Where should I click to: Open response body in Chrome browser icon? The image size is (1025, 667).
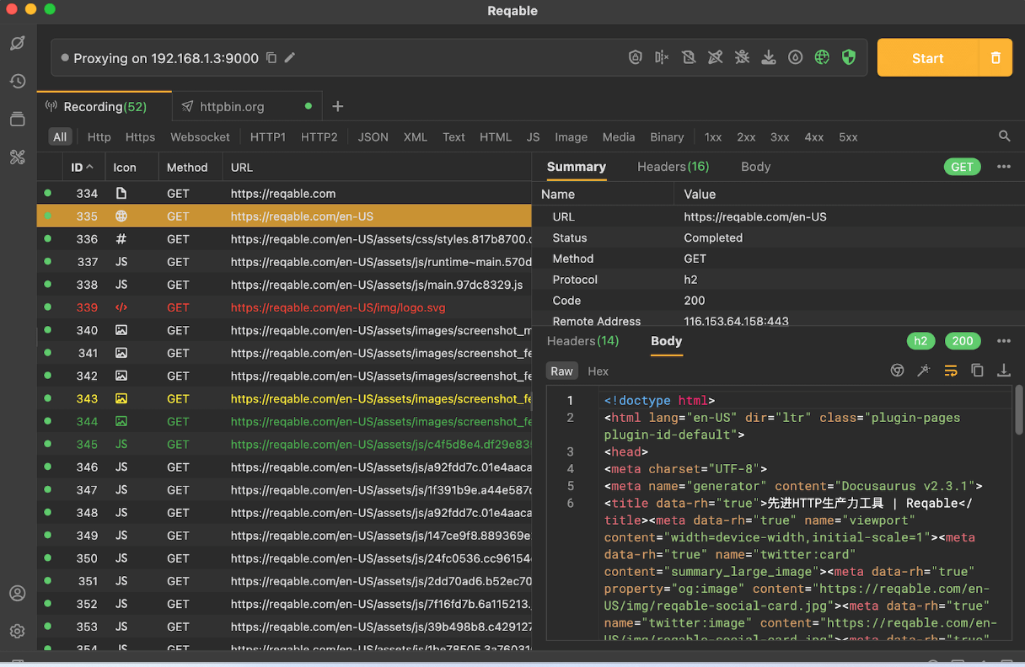[897, 371]
